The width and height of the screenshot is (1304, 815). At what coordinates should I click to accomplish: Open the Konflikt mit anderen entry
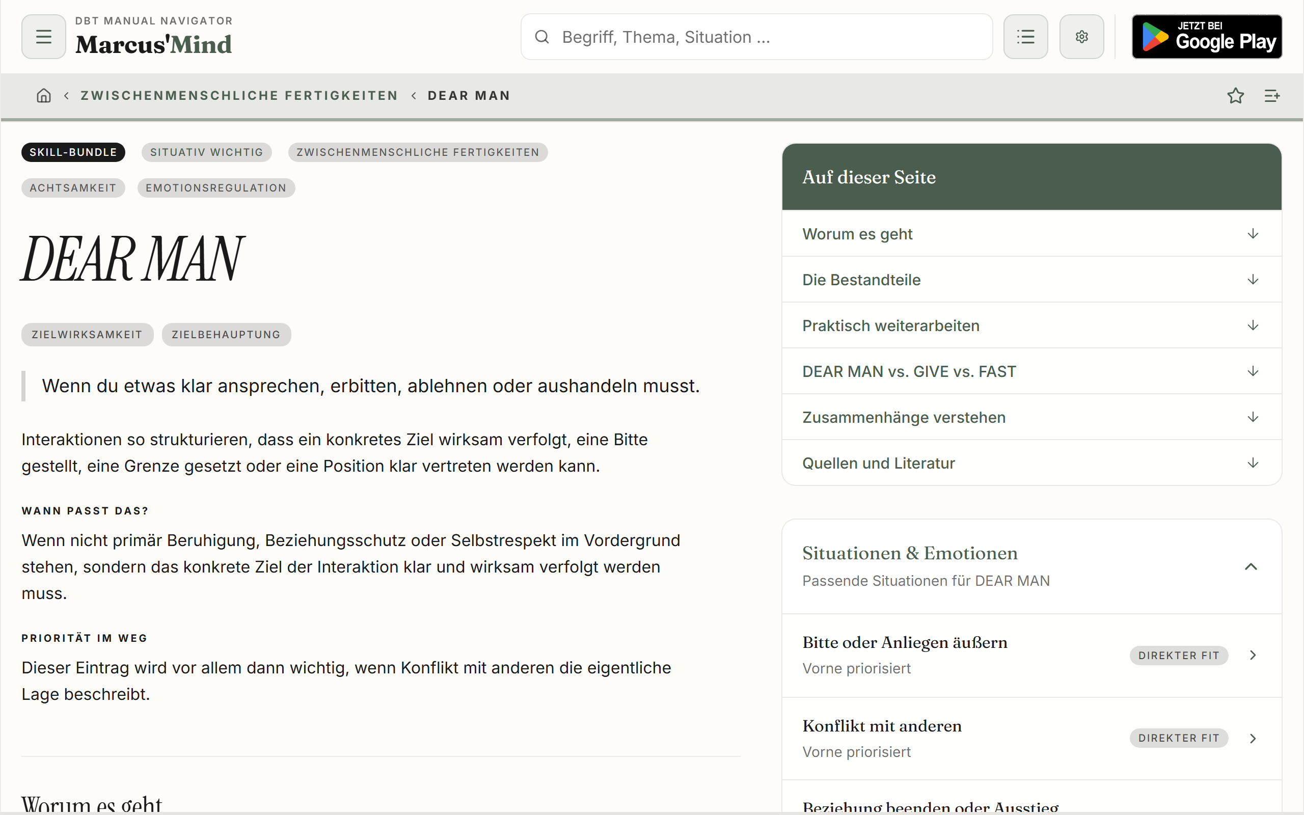(x=1031, y=739)
